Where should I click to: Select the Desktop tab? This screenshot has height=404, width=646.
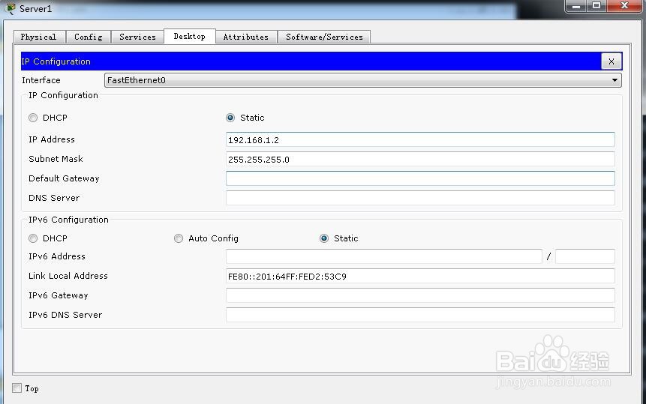pyautogui.click(x=190, y=36)
